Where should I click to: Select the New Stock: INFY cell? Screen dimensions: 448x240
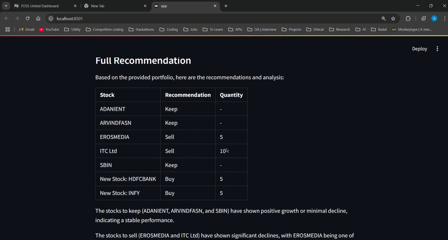[128, 193]
